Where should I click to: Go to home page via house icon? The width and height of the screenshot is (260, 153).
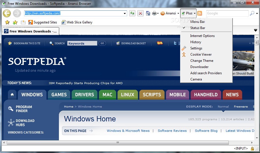coord(148,13)
